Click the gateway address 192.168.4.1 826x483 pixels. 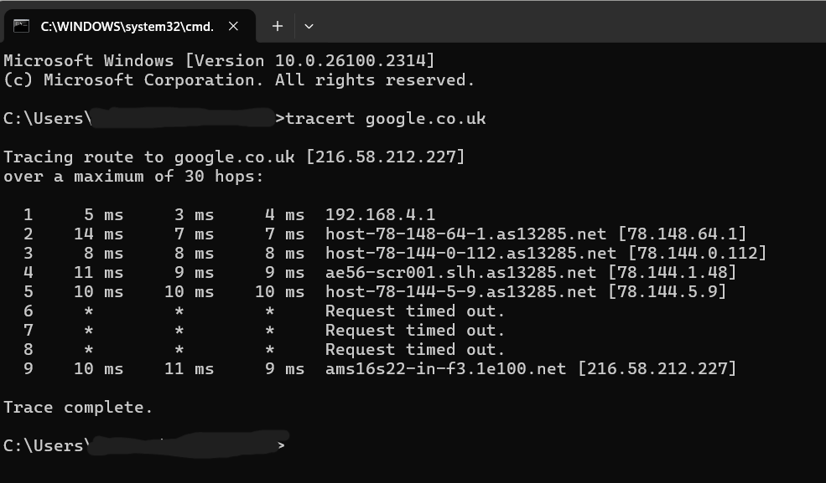tap(380, 214)
